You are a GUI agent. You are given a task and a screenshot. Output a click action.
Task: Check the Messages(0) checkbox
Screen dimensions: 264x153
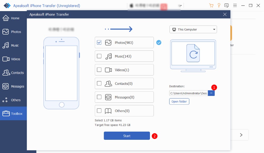point(99,97)
